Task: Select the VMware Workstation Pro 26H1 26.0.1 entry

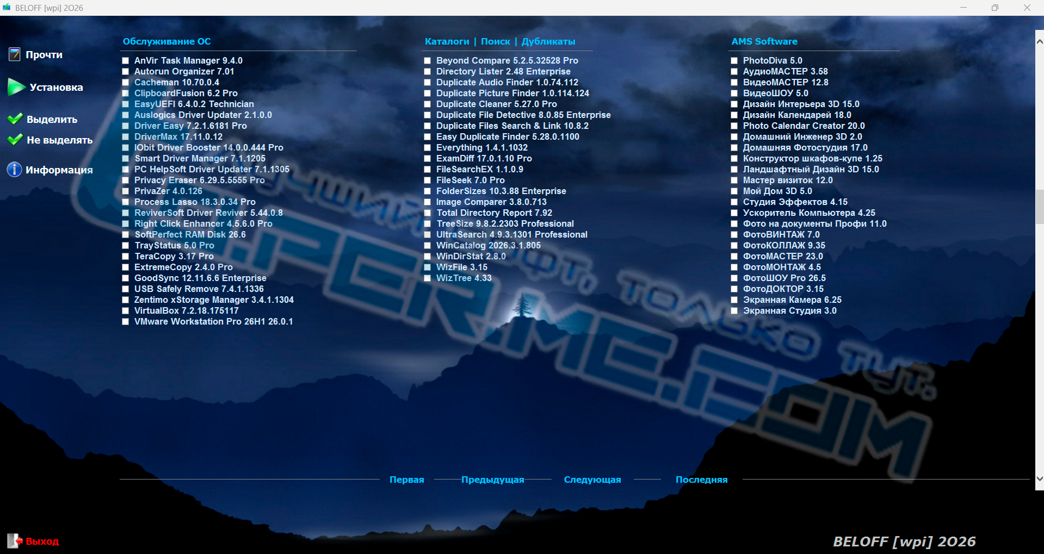Action: tap(213, 322)
